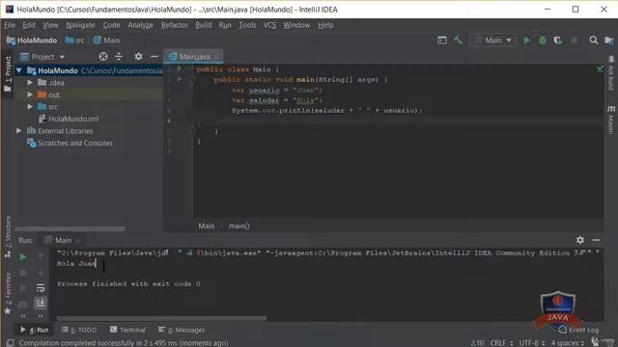
Task: Open the 2: Structure side tab
Action: tap(8, 237)
